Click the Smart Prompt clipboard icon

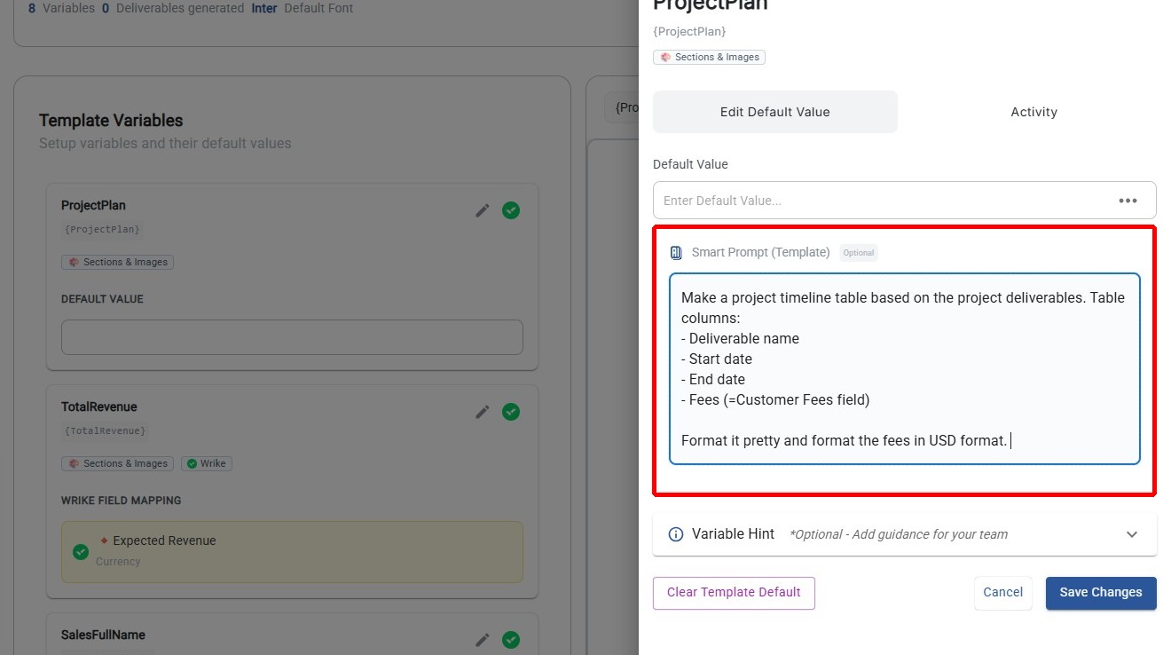point(677,253)
